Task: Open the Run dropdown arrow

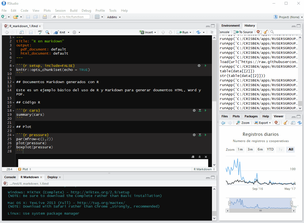Action: (190, 32)
